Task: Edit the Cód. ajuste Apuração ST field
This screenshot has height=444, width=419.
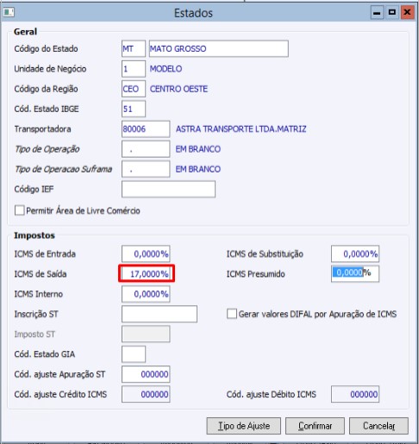Action: click(x=146, y=374)
